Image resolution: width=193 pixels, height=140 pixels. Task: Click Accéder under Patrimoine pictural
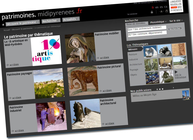(105, 91)
